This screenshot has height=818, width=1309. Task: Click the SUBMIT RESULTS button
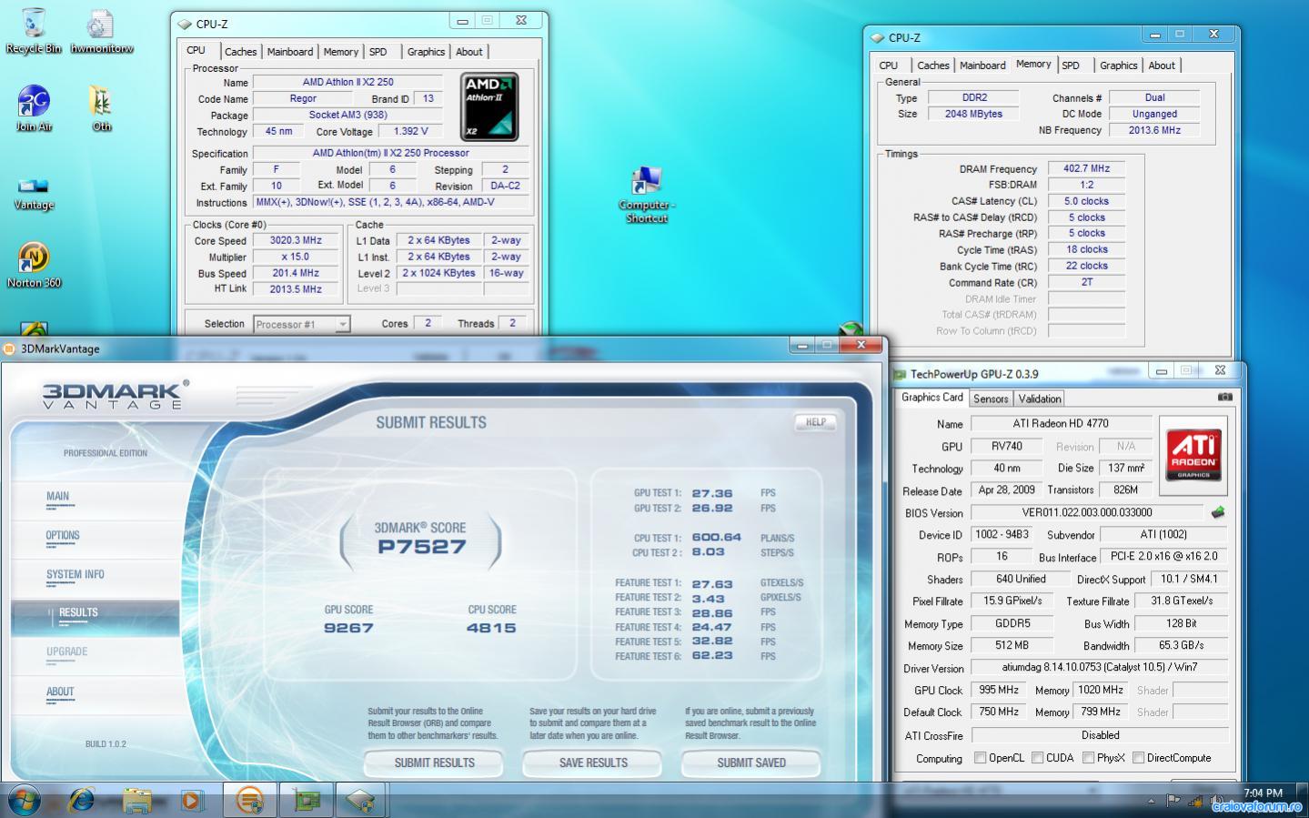[434, 762]
